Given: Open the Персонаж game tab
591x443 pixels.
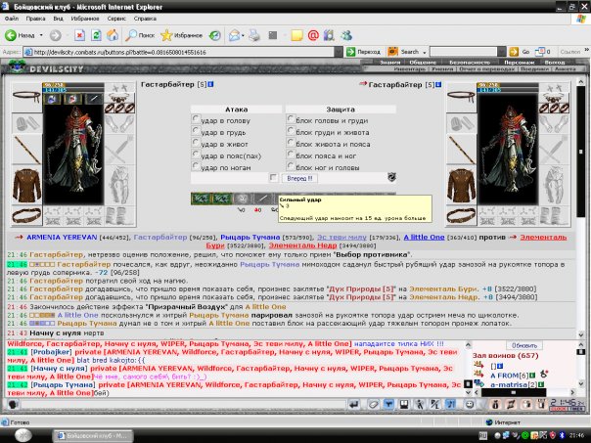Looking at the screenshot, I should point(520,63).
